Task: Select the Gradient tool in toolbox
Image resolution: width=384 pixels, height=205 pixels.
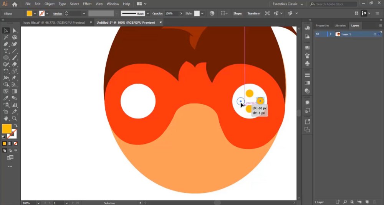Action: [x=15, y=91]
